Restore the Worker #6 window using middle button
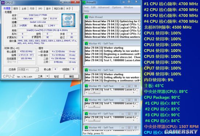This screenshot has height=136, width=200. (129, 100)
